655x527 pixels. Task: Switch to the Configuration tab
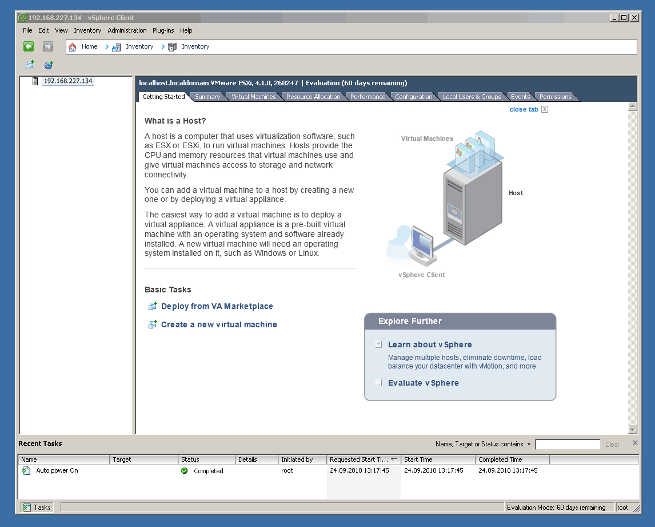tap(414, 97)
